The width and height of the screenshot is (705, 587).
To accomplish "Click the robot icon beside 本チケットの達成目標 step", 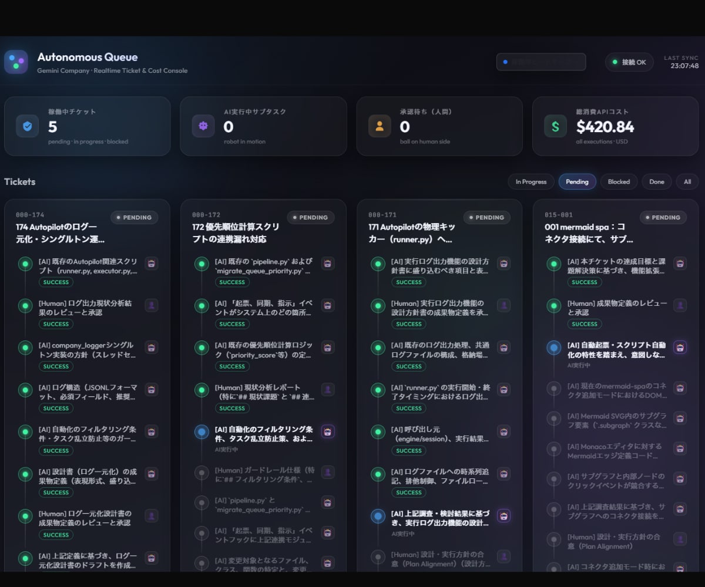I will click(680, 263).
